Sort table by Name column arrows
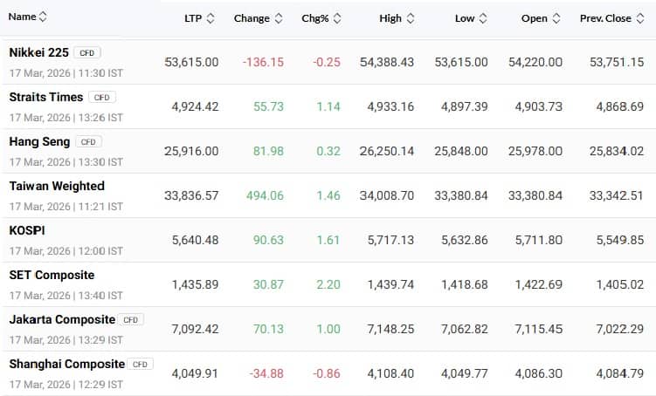The width and height of the screenshot is (656, 396). tap(43, 17)
